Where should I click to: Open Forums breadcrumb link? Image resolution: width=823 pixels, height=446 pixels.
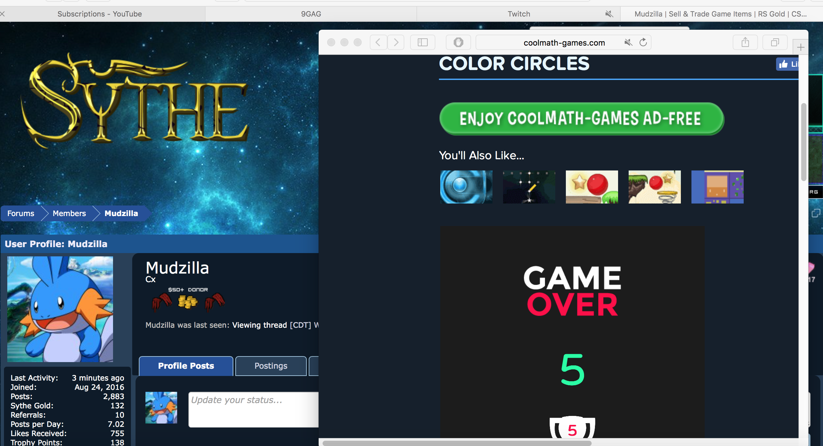(x=20, y=213)
